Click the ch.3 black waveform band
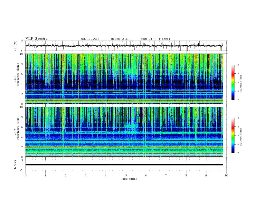The height and width of the screenshot is (197, 255). click(x=124, y=165)
